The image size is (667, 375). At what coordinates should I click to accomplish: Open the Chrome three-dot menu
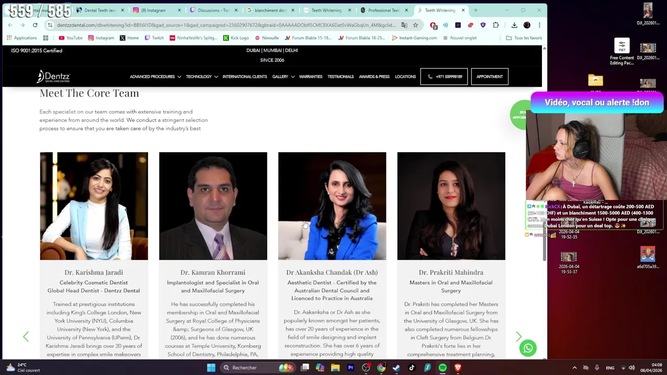539,25
